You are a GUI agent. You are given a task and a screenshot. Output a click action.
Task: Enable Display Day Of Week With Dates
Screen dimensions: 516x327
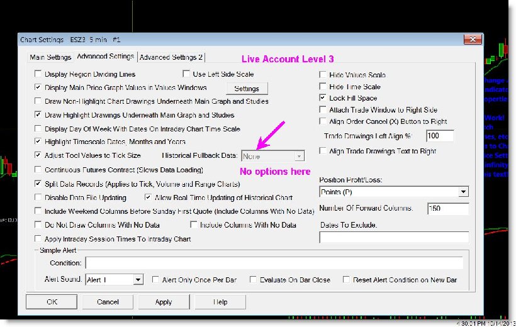tap(38, 129)
